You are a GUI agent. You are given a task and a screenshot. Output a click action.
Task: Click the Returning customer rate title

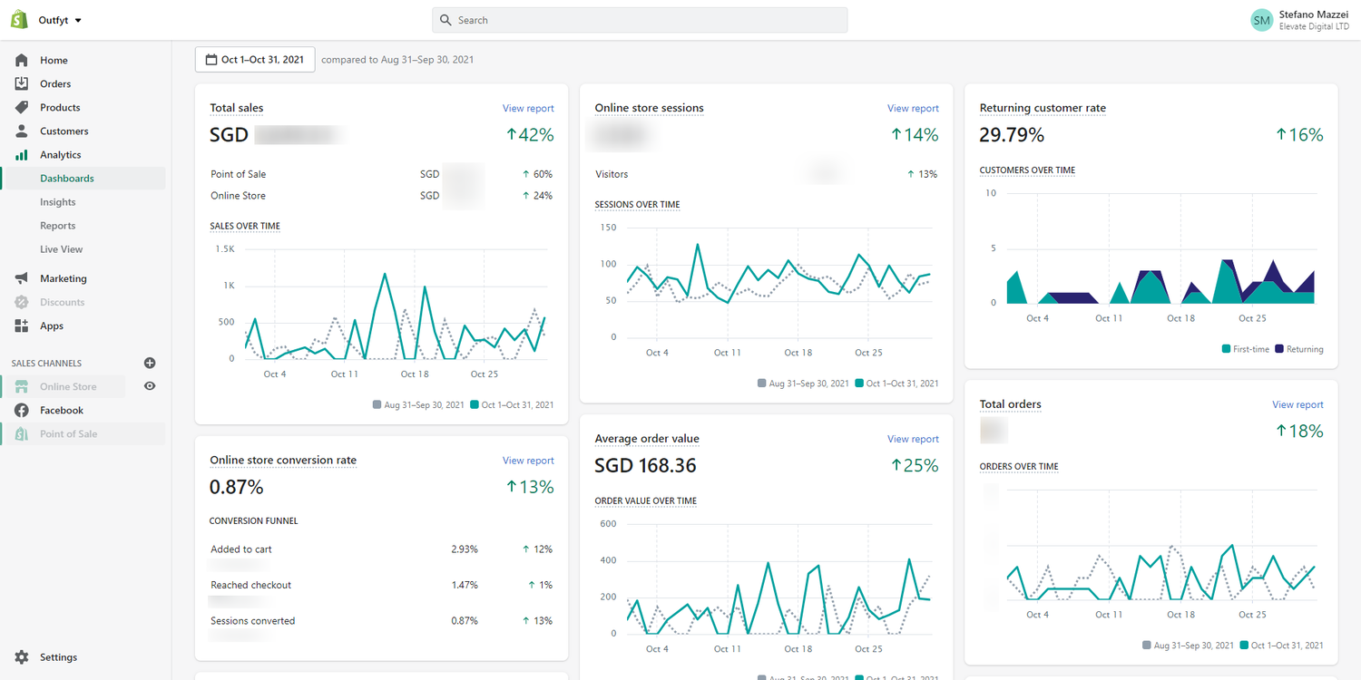[1043, 108]
